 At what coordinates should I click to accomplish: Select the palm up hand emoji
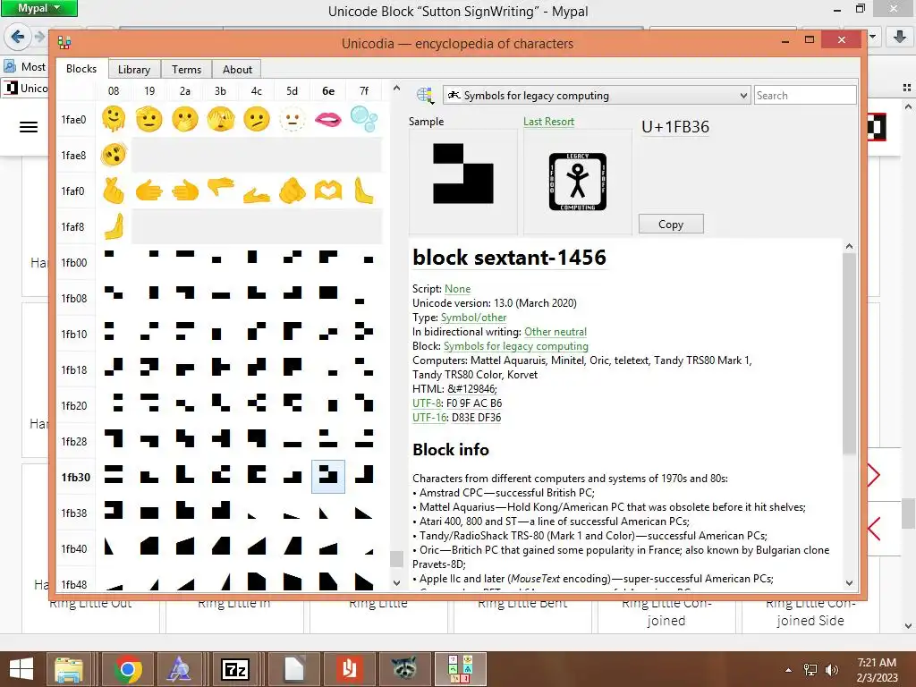pos(257,194)
